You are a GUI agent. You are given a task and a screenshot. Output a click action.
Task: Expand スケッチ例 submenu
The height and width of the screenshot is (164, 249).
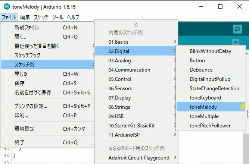48,64
